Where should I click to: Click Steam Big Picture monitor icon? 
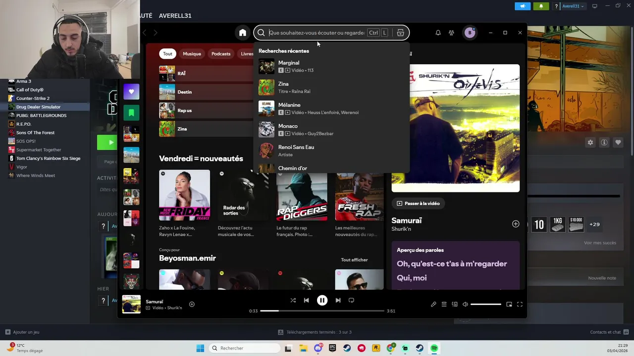point(595,6)
